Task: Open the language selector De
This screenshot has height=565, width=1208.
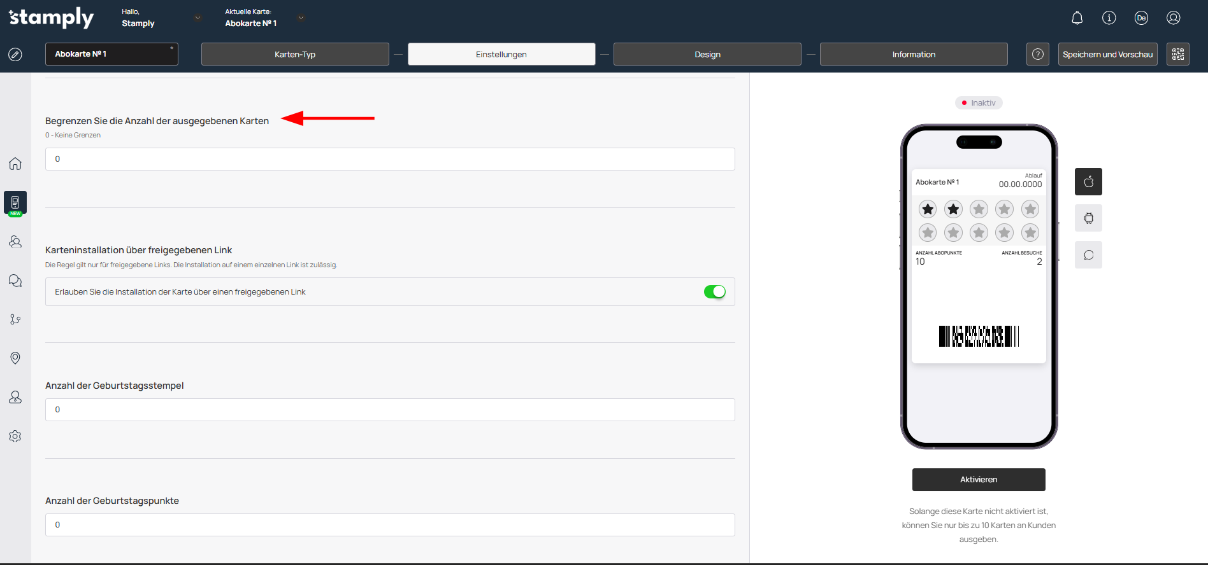Action: [x=1141, y=18]
